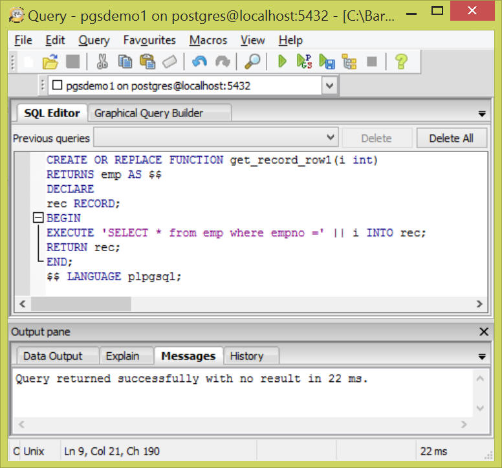Open help with the question mark icon
This screenshot has height=468, width=502.
point(401,61)
